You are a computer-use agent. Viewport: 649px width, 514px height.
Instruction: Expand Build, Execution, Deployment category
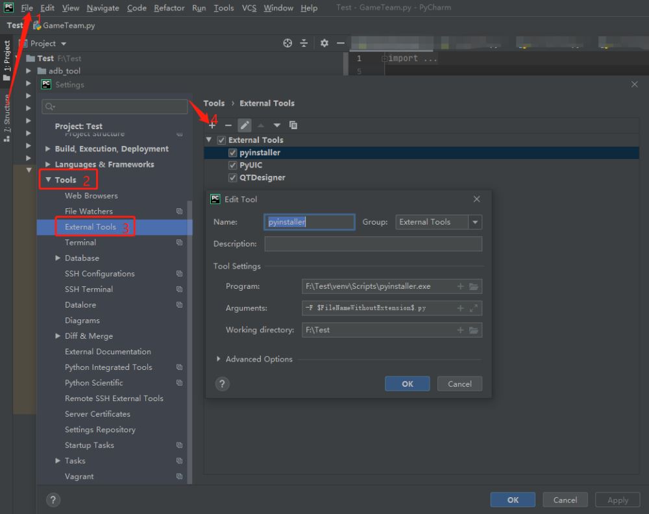[x=47, y=149]
